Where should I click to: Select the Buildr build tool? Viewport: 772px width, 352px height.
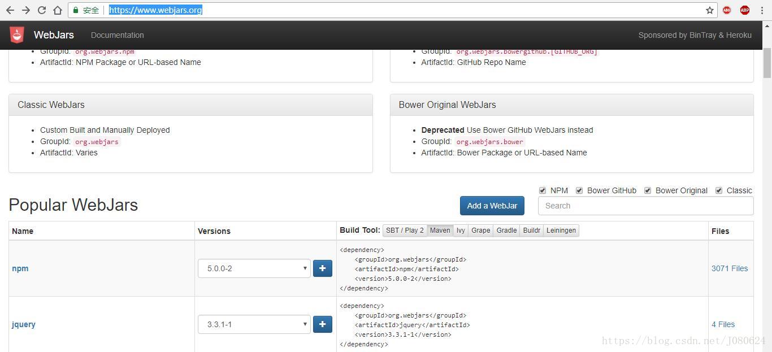coord(531,231)
